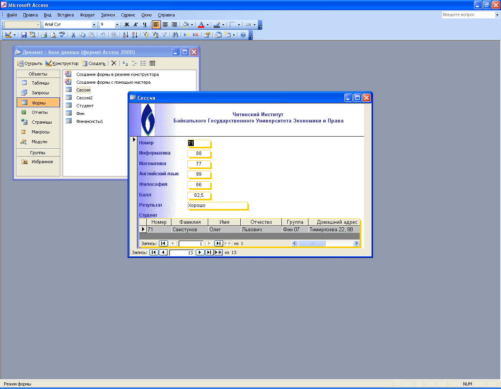Click the Sort Descending icon

134,35
